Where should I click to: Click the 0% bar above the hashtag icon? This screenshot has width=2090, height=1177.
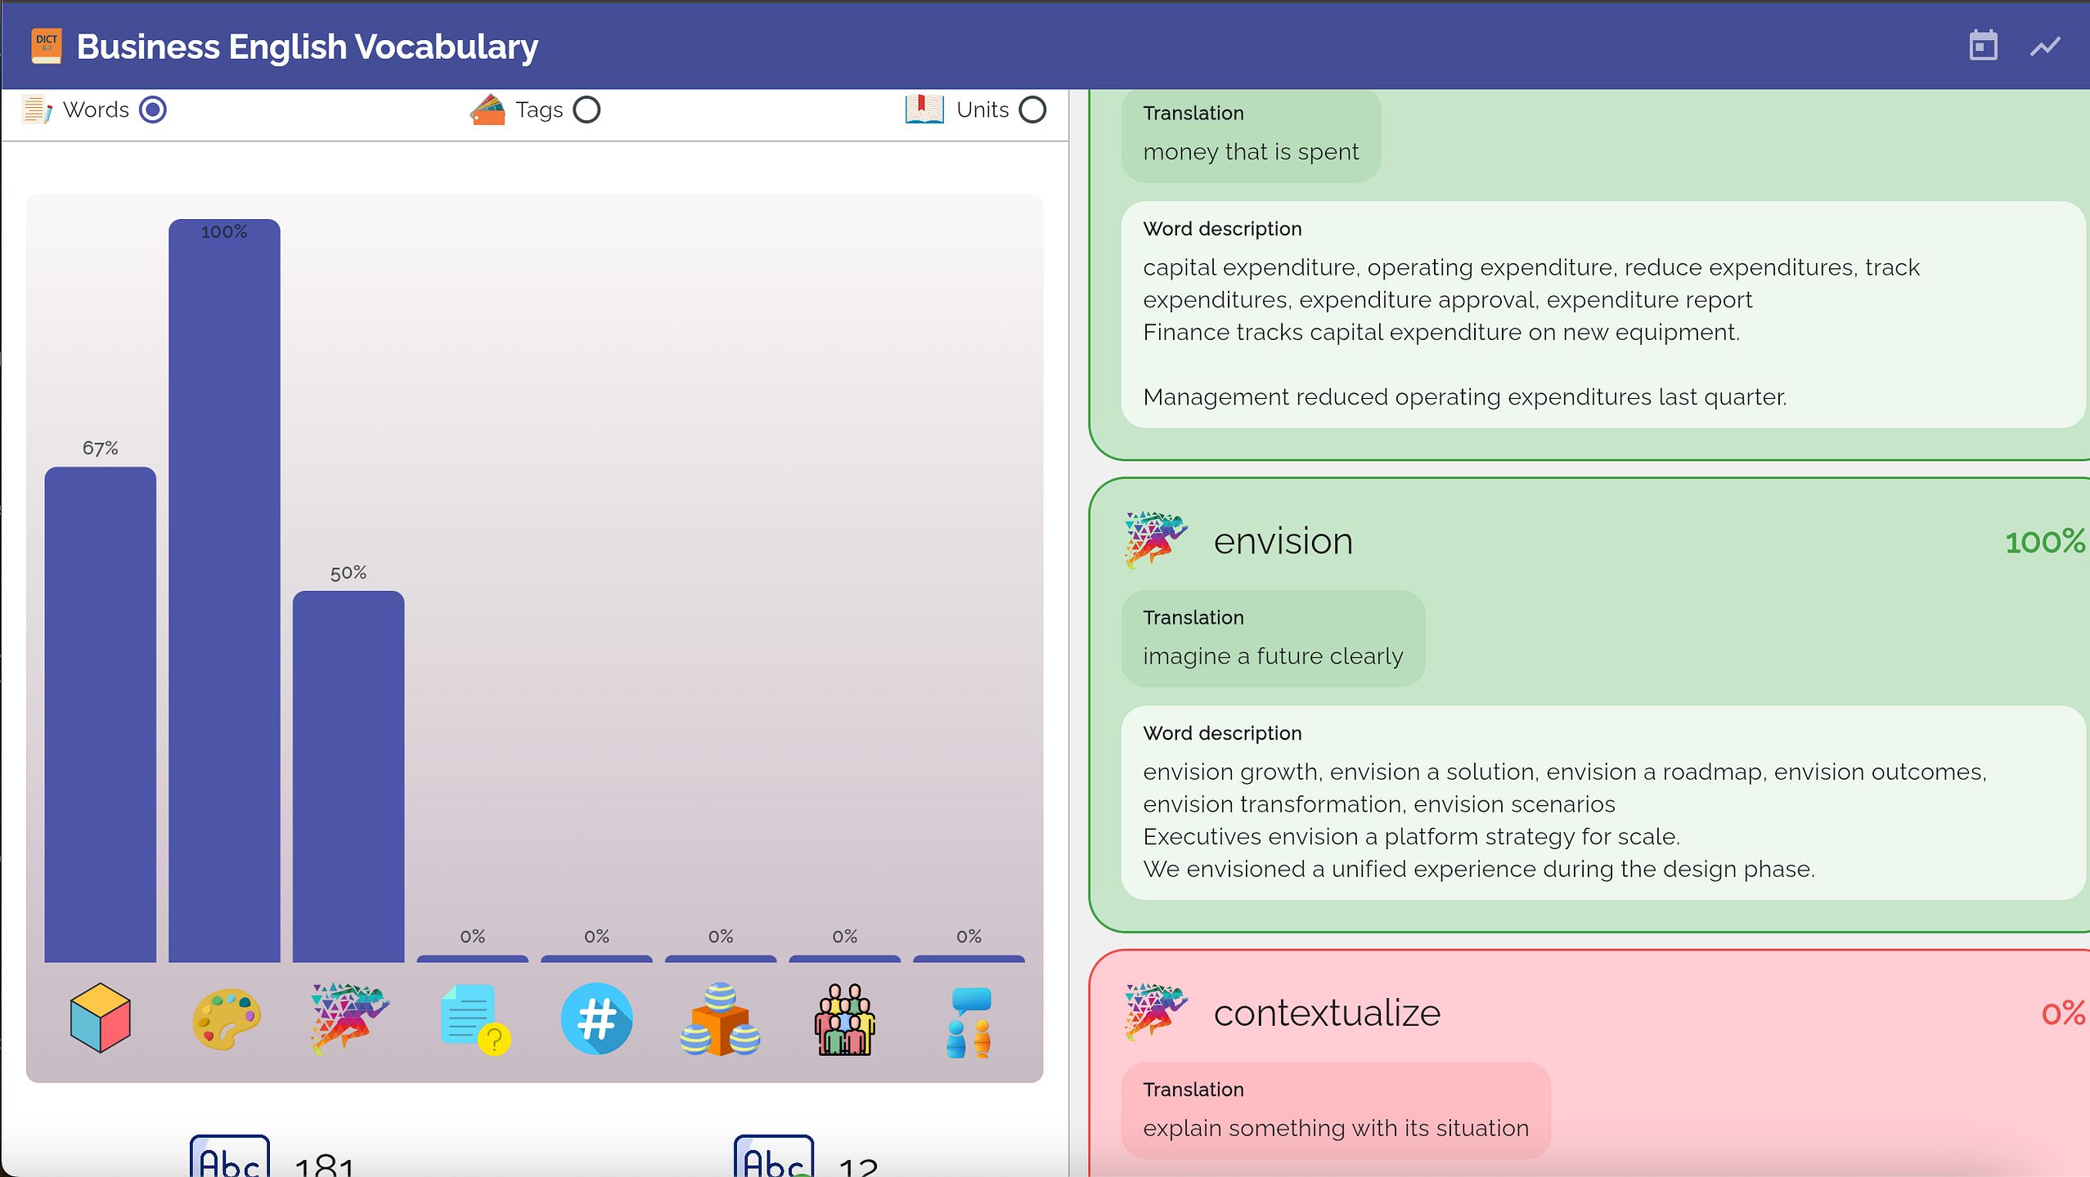click(597, 959)
